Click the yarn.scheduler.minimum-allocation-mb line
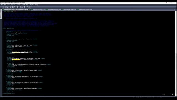Image resolution: width=177 pixels, height=100 pixels. [x=25, y=82]
